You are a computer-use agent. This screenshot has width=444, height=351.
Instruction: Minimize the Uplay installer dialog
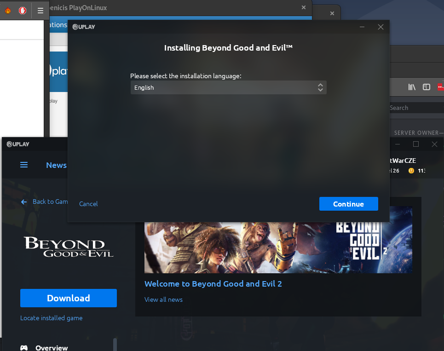[x=362, y=27]
